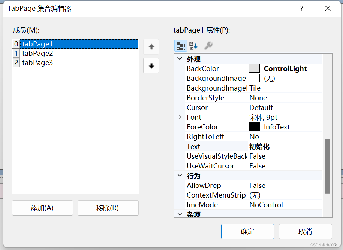
Task: Click the index 2 cell in members list
Action: (16, 62)
